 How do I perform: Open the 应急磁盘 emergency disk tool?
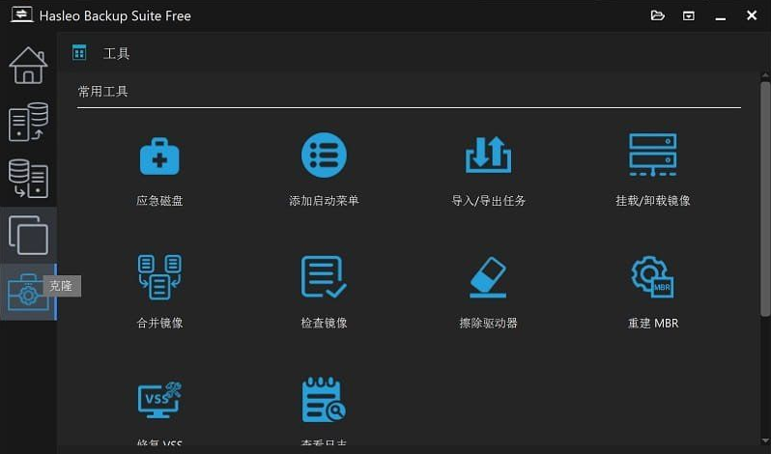159,156
